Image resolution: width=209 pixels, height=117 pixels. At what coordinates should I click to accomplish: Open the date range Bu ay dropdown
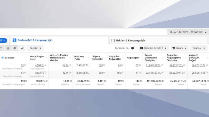[x=188, y=32]
